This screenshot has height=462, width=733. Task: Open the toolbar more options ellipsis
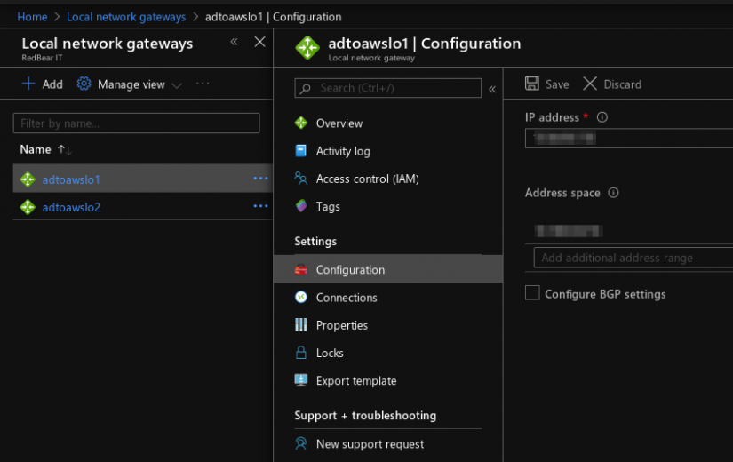pyautogui.click(x=203, y=84)
